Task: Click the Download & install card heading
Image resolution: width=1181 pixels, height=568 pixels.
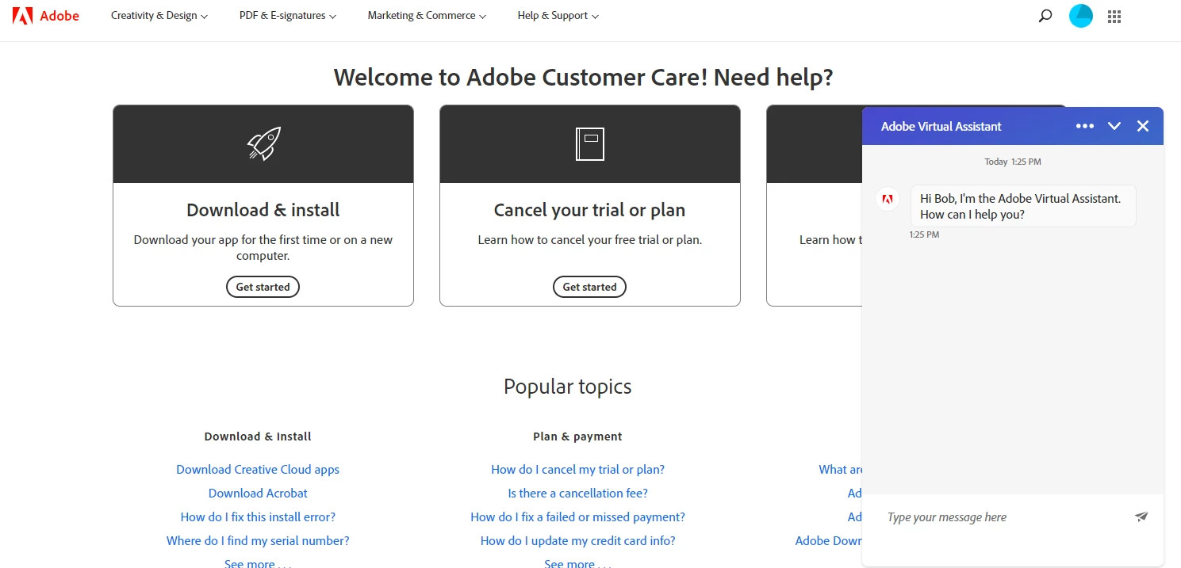Action: coord(263,210)
